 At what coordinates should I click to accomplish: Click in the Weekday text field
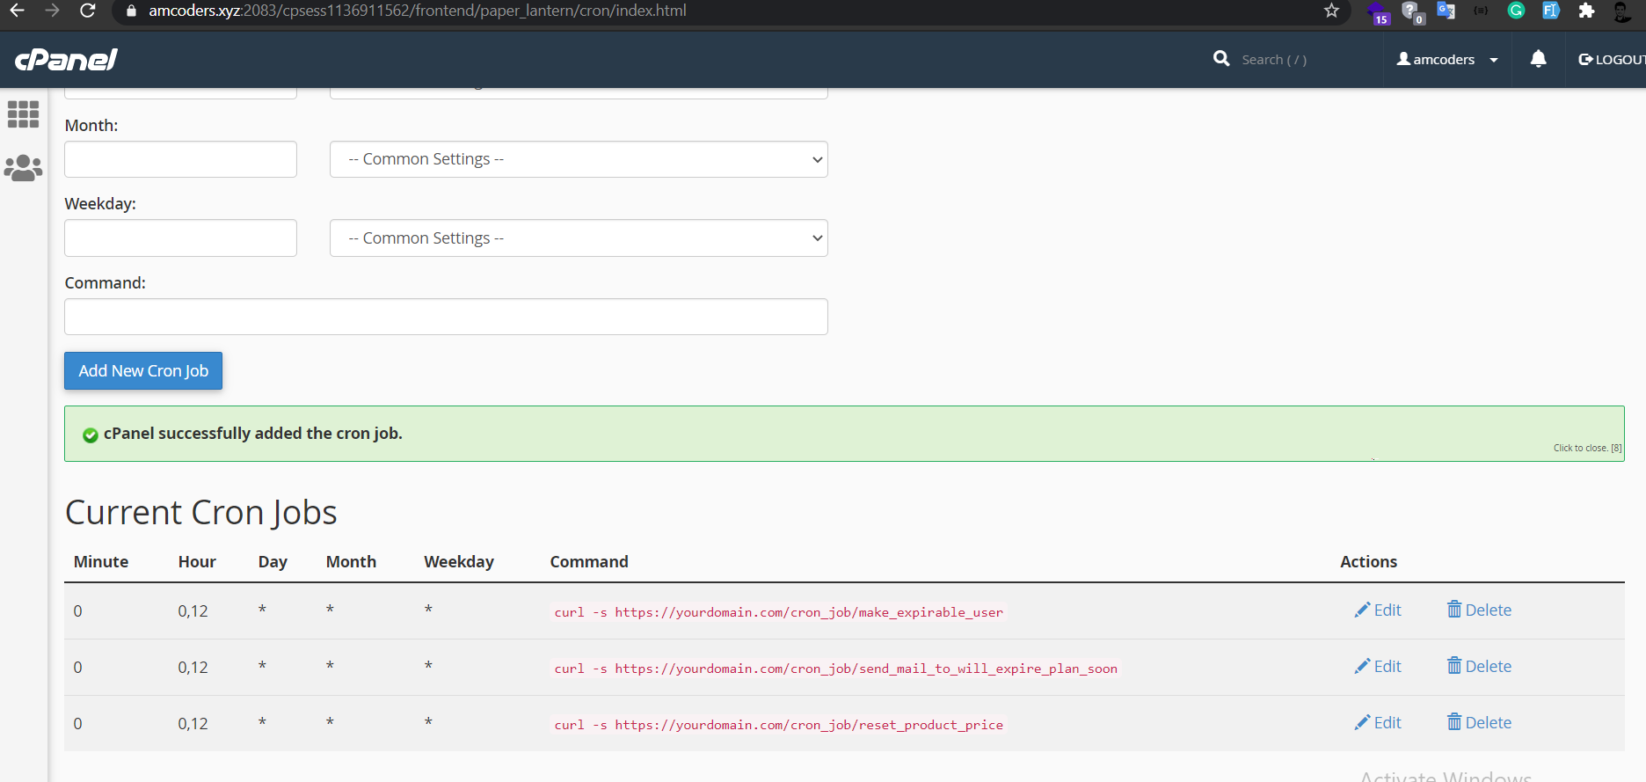point(180,238)
